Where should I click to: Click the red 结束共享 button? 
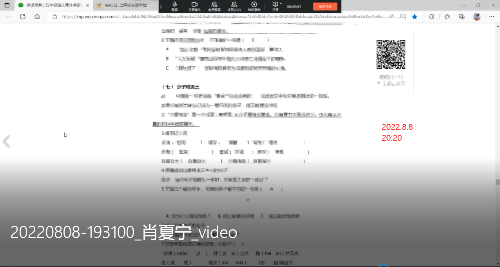[x=325, y=6]
